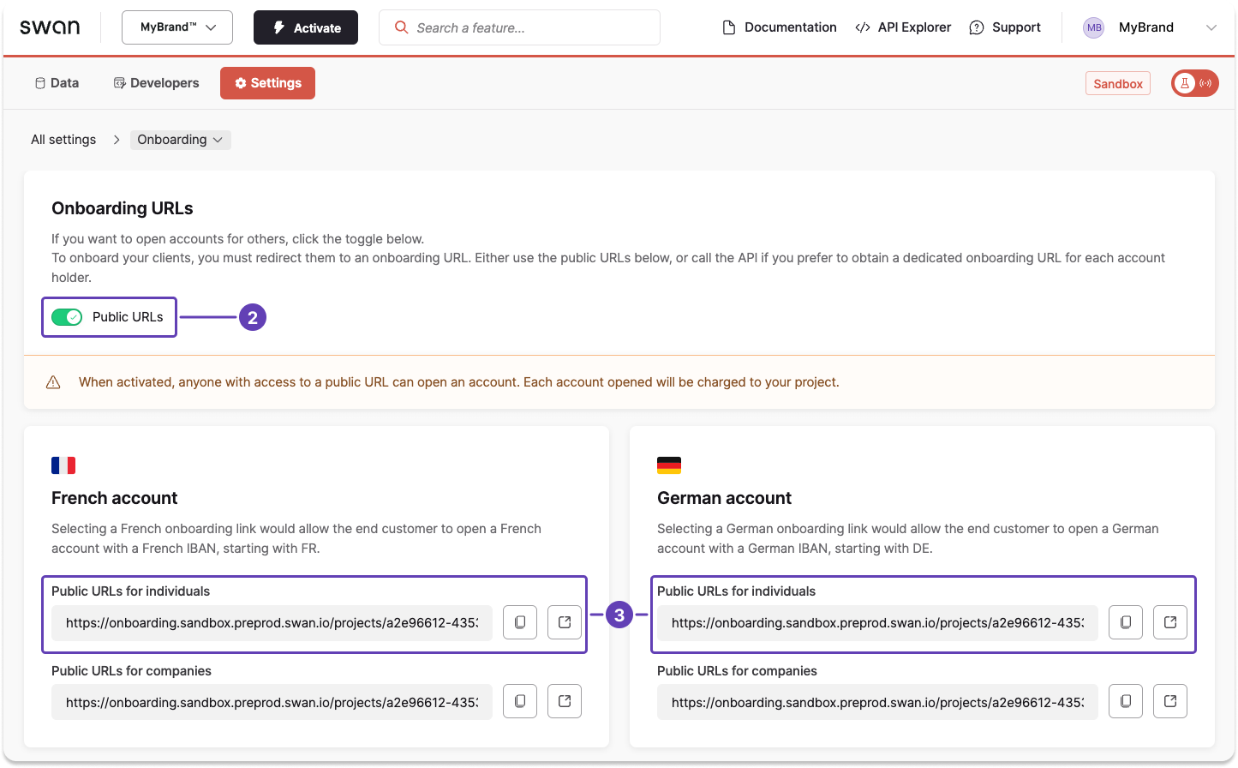Disable the Public URLs toggle

[67, 317]
